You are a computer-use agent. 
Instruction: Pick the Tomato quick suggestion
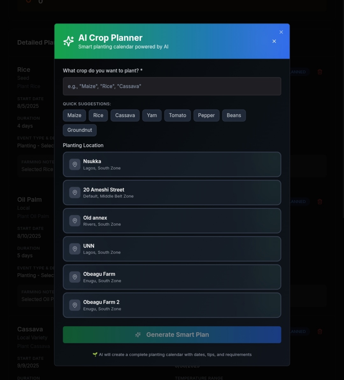[x=177, y=115]
